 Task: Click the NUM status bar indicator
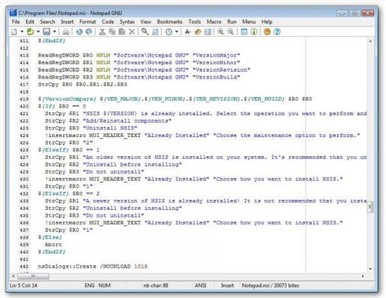point(104,286)
